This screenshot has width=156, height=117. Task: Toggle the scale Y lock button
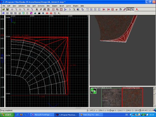[x=95, y=9]
